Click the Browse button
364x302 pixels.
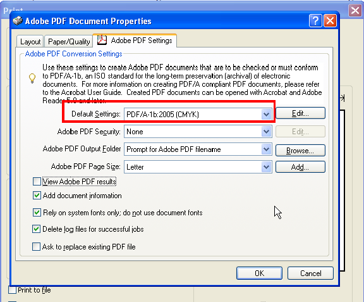coord(300,151)
